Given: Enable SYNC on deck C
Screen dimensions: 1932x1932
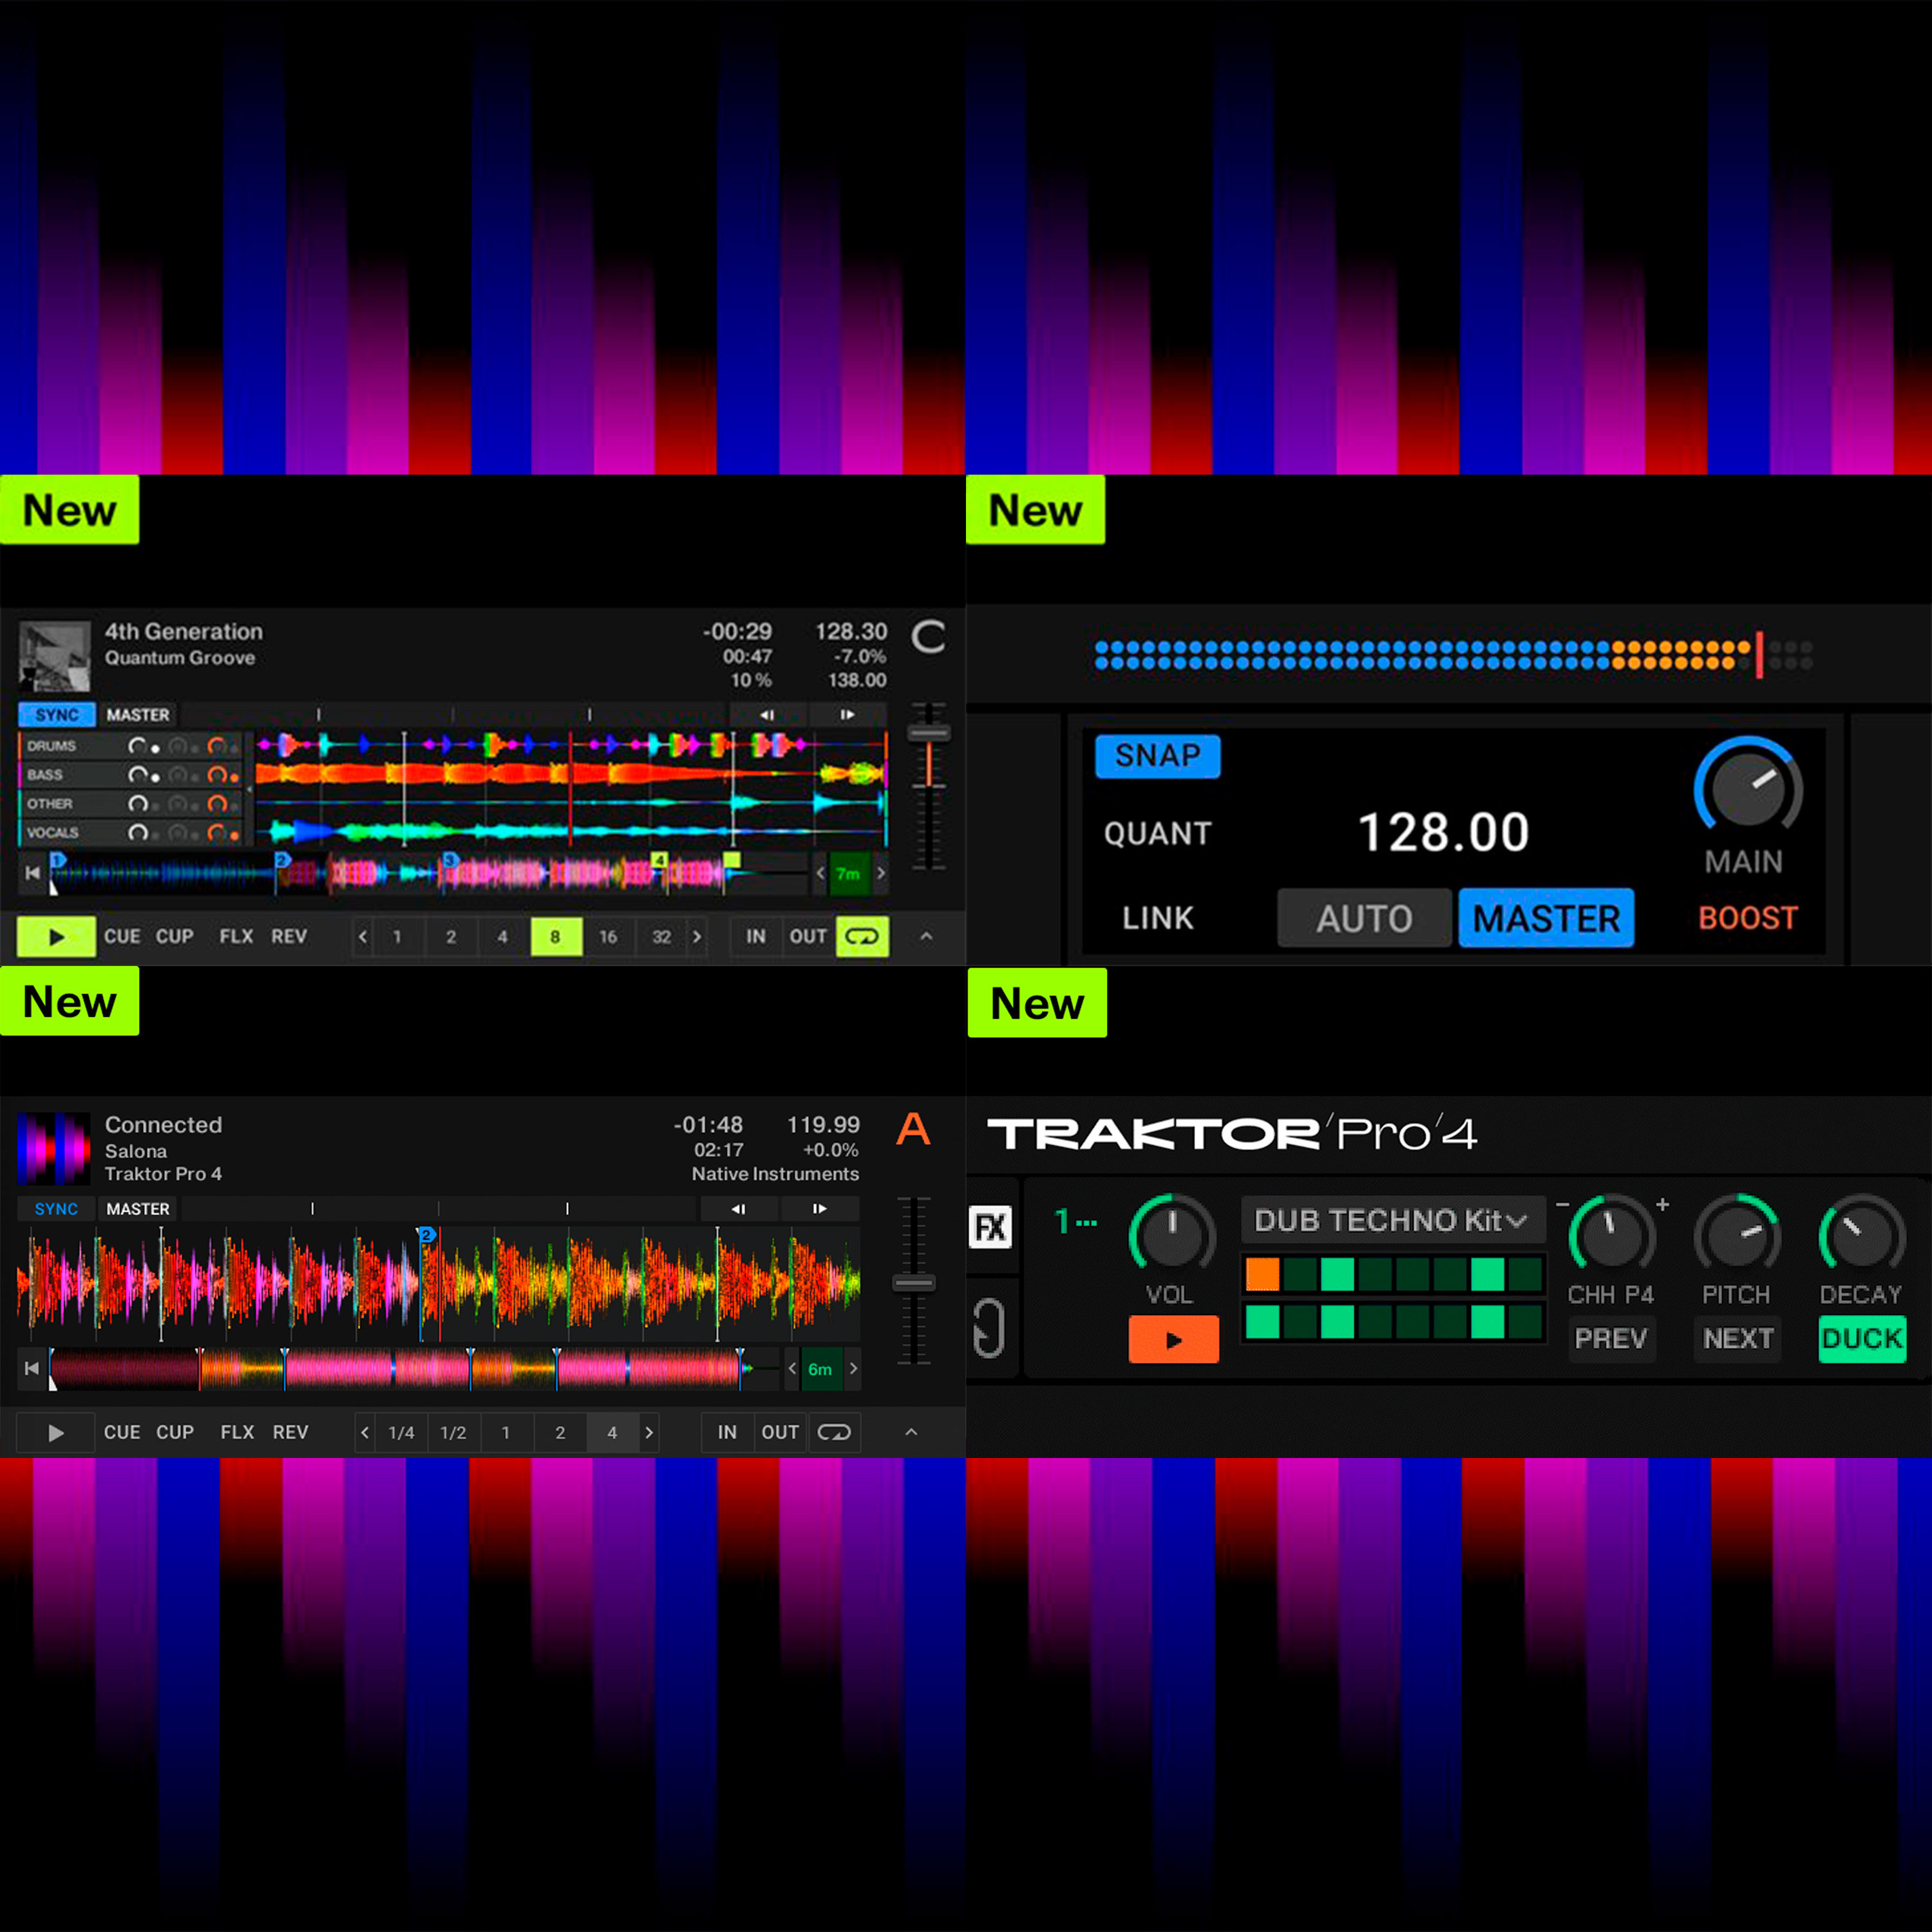Looking at the screenshot, I should click(56, 714).
